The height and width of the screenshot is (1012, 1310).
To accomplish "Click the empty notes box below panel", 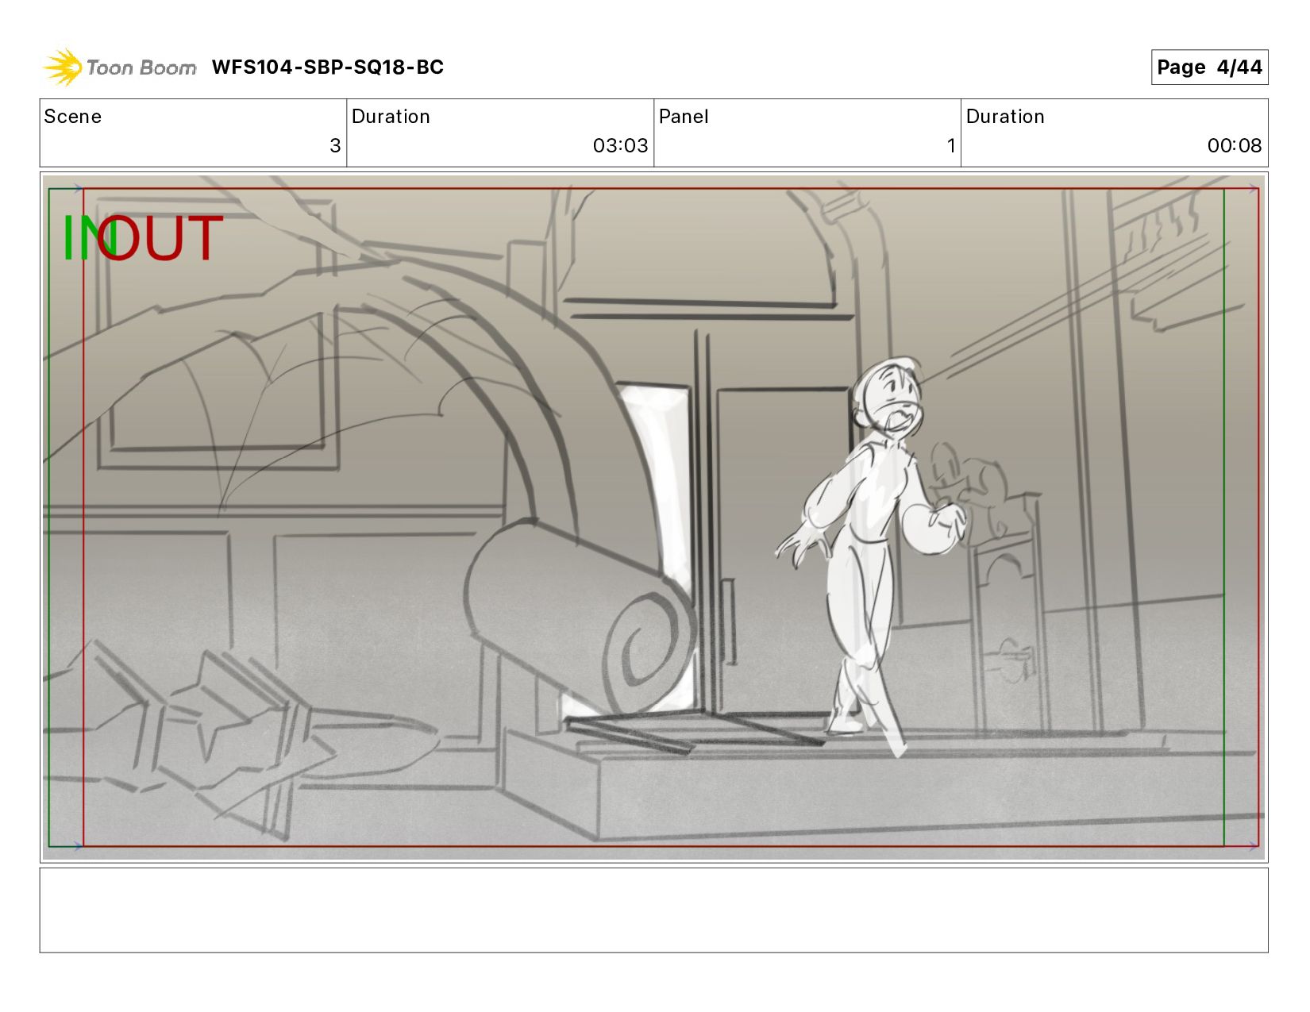I will [x=653, y=910].
